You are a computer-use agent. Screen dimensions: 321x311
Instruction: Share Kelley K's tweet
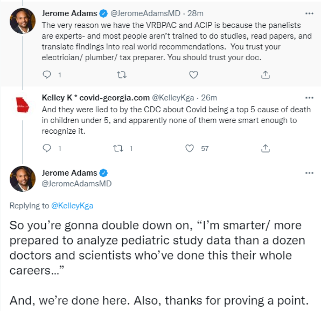coord(266,148)
